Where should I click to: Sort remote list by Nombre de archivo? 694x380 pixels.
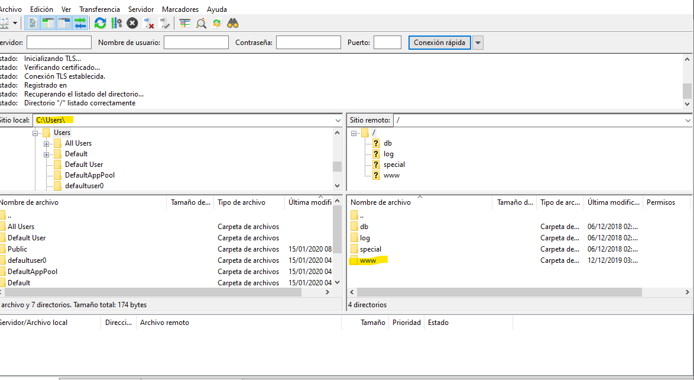pyautogui.click(x=420, y=202)
